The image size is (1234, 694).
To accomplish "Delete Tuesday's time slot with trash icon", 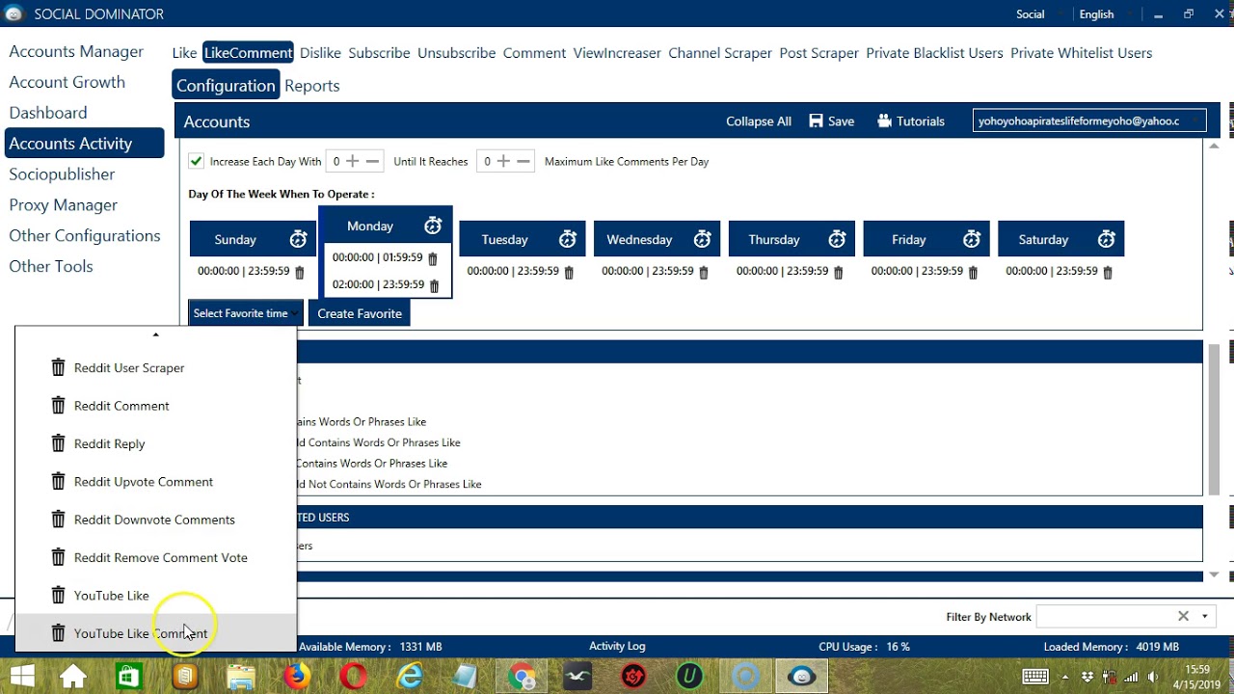I will point(569,273).
